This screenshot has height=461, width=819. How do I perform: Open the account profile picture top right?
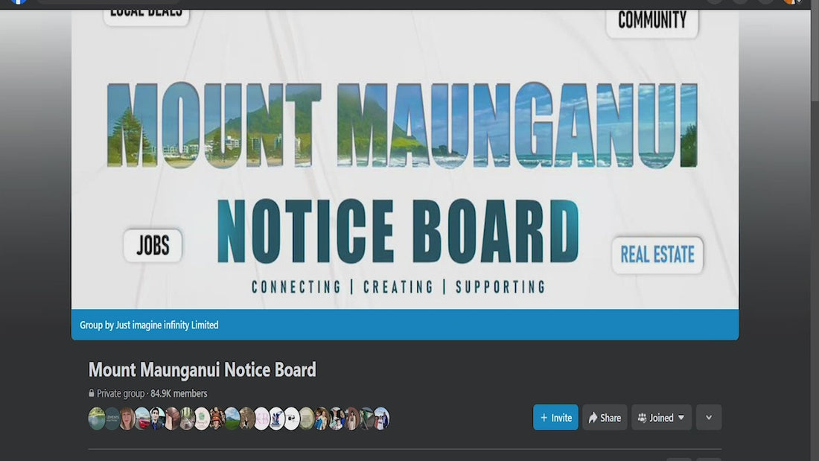point(792,1)
